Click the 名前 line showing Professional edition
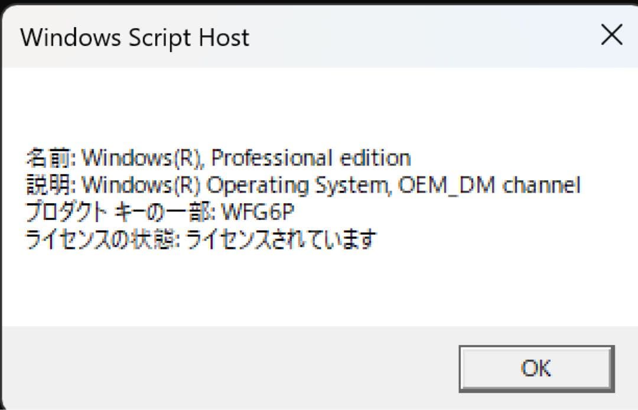Viewport: 638px width, 410px height. pos(217,158)
